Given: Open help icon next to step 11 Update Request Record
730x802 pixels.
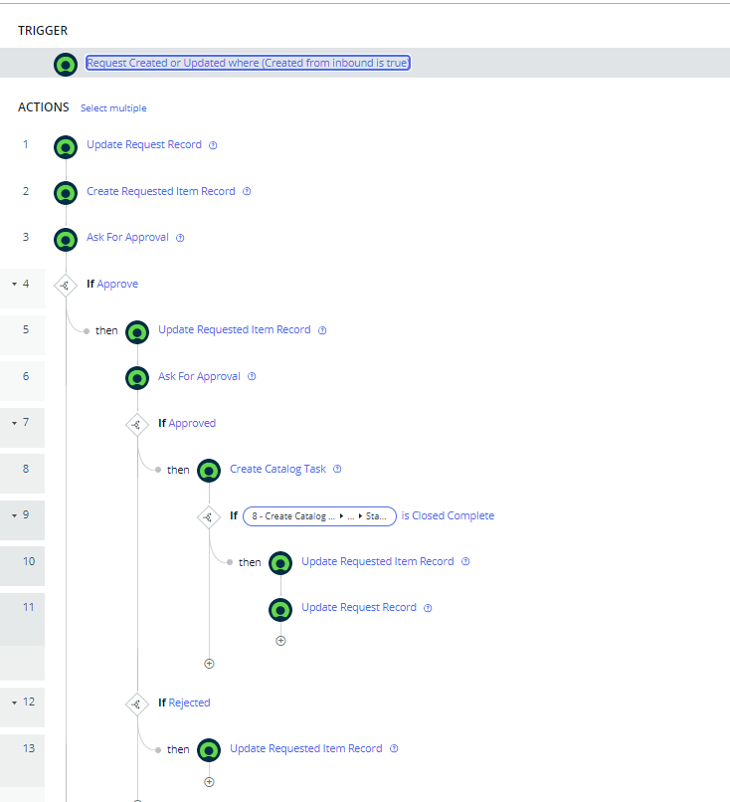Looking at the screenshot, I should click(428, 608).
